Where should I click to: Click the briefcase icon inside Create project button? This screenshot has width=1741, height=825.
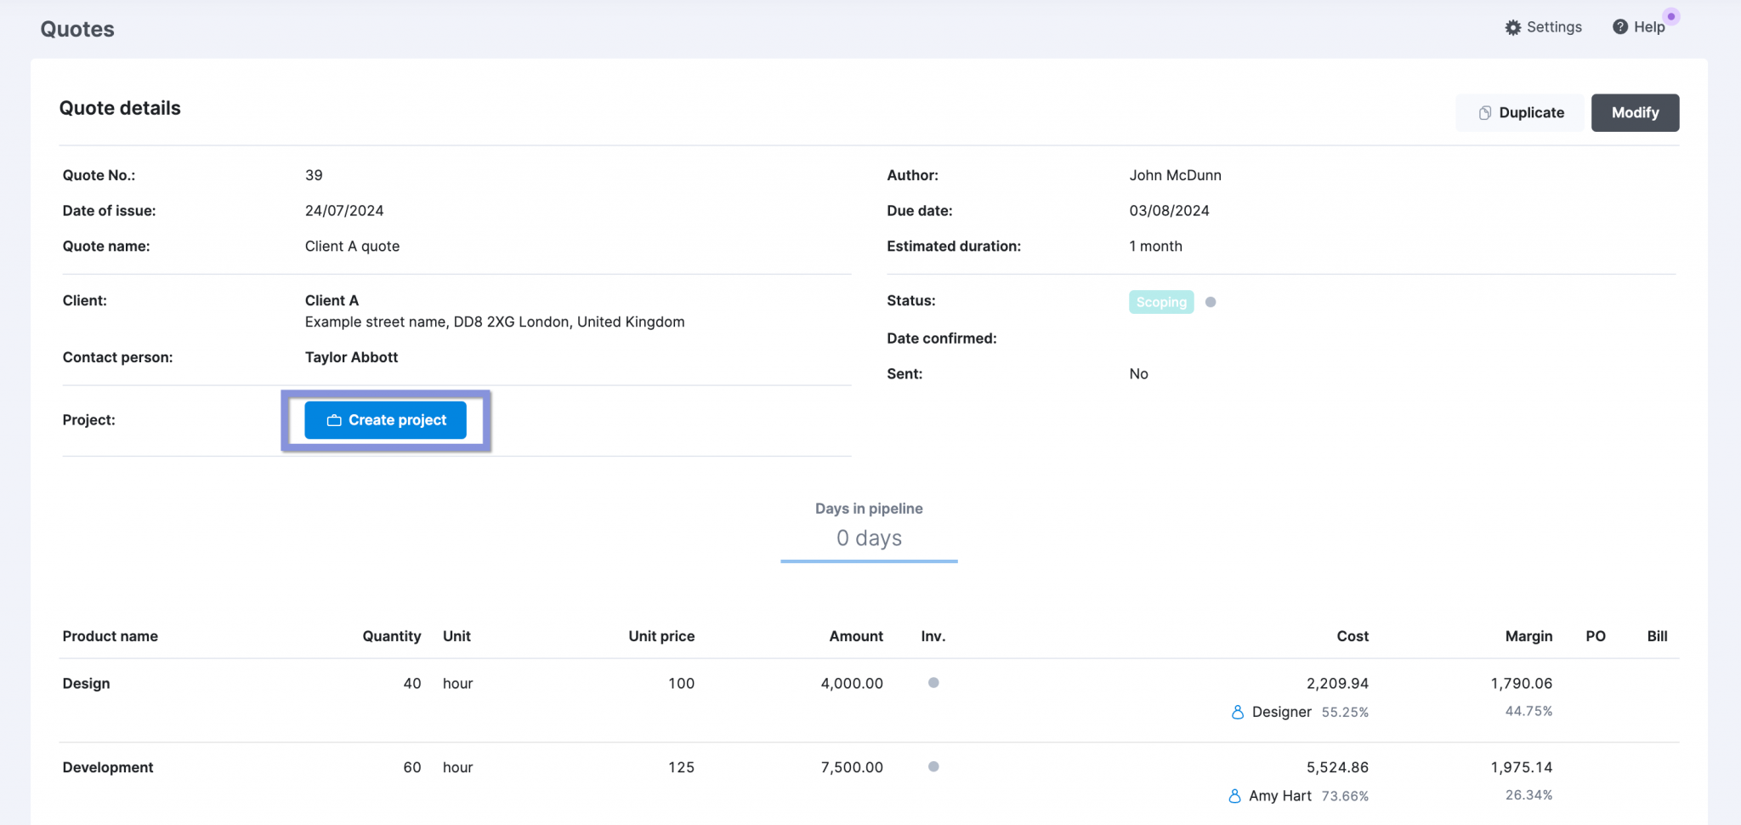point(332,419)
